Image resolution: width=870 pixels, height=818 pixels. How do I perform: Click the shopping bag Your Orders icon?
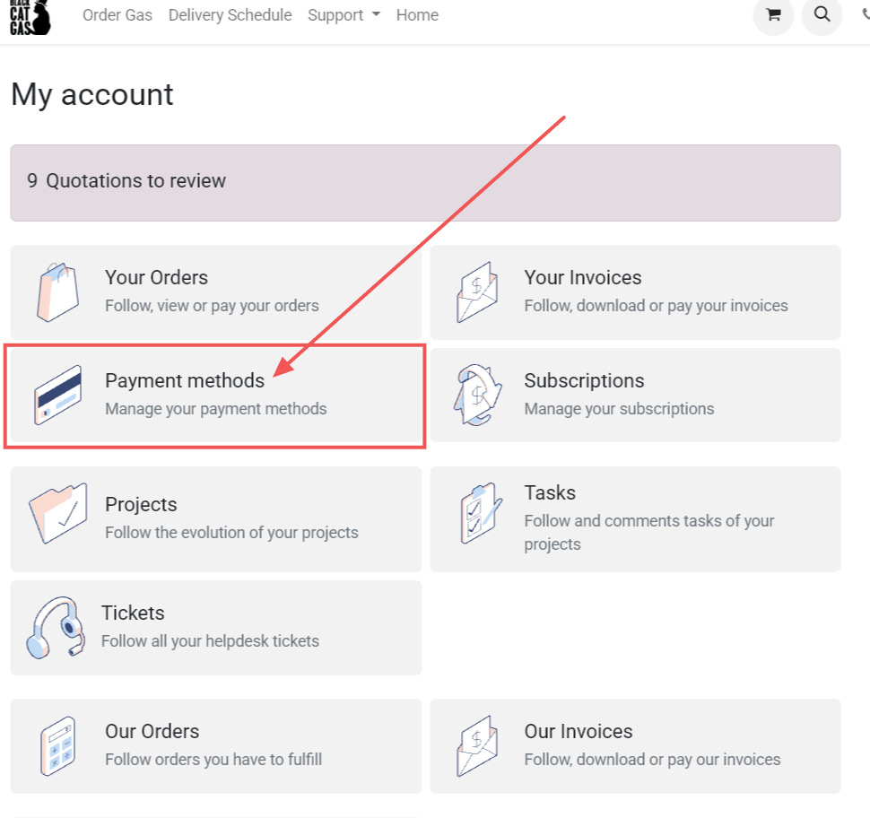tap(58, 292)
